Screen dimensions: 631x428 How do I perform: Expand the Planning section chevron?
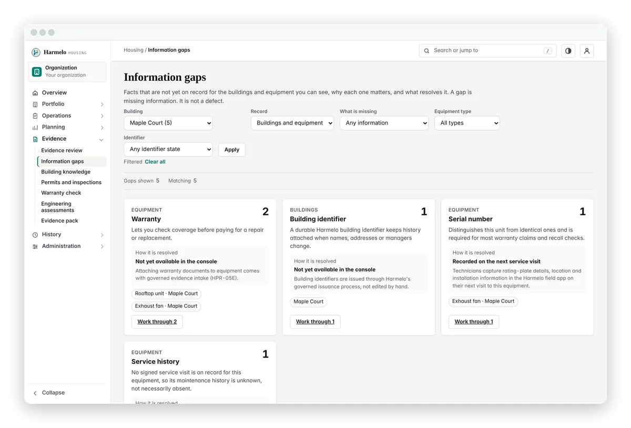[x=102, y=128]
